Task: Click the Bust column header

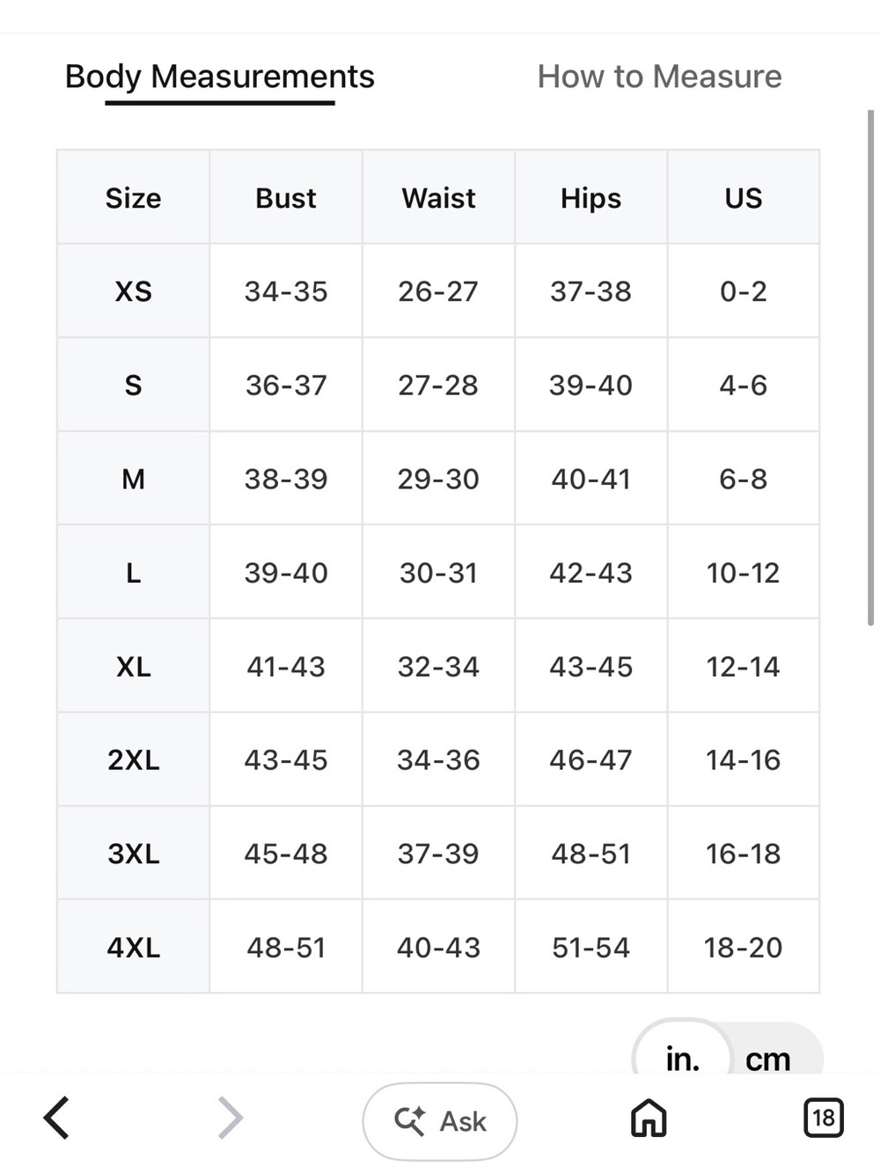Action: click(x=286, y=198)
